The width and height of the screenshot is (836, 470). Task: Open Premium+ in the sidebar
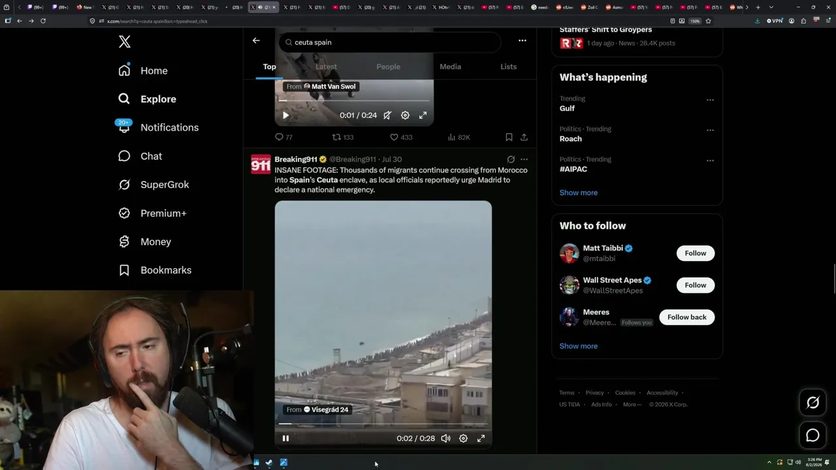point(152,213)
